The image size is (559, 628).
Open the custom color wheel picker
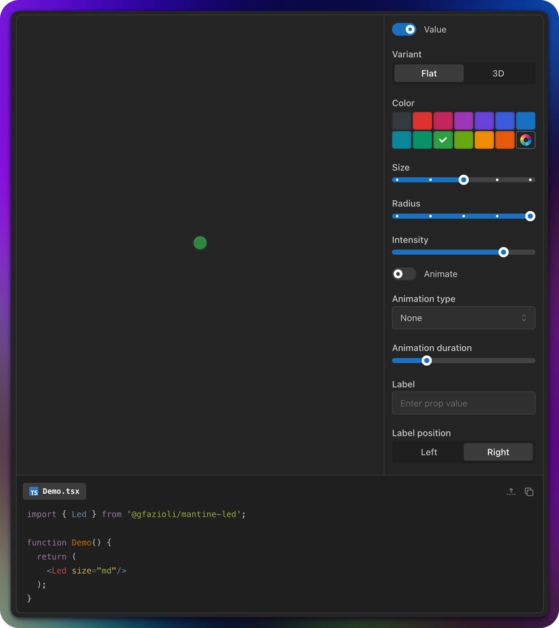(x=525, y=140)
